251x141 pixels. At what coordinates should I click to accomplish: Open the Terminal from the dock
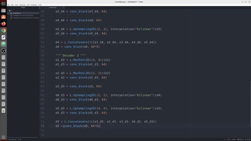click(4, 4)
